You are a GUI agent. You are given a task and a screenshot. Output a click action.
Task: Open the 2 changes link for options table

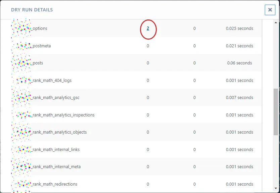point(148,29)
